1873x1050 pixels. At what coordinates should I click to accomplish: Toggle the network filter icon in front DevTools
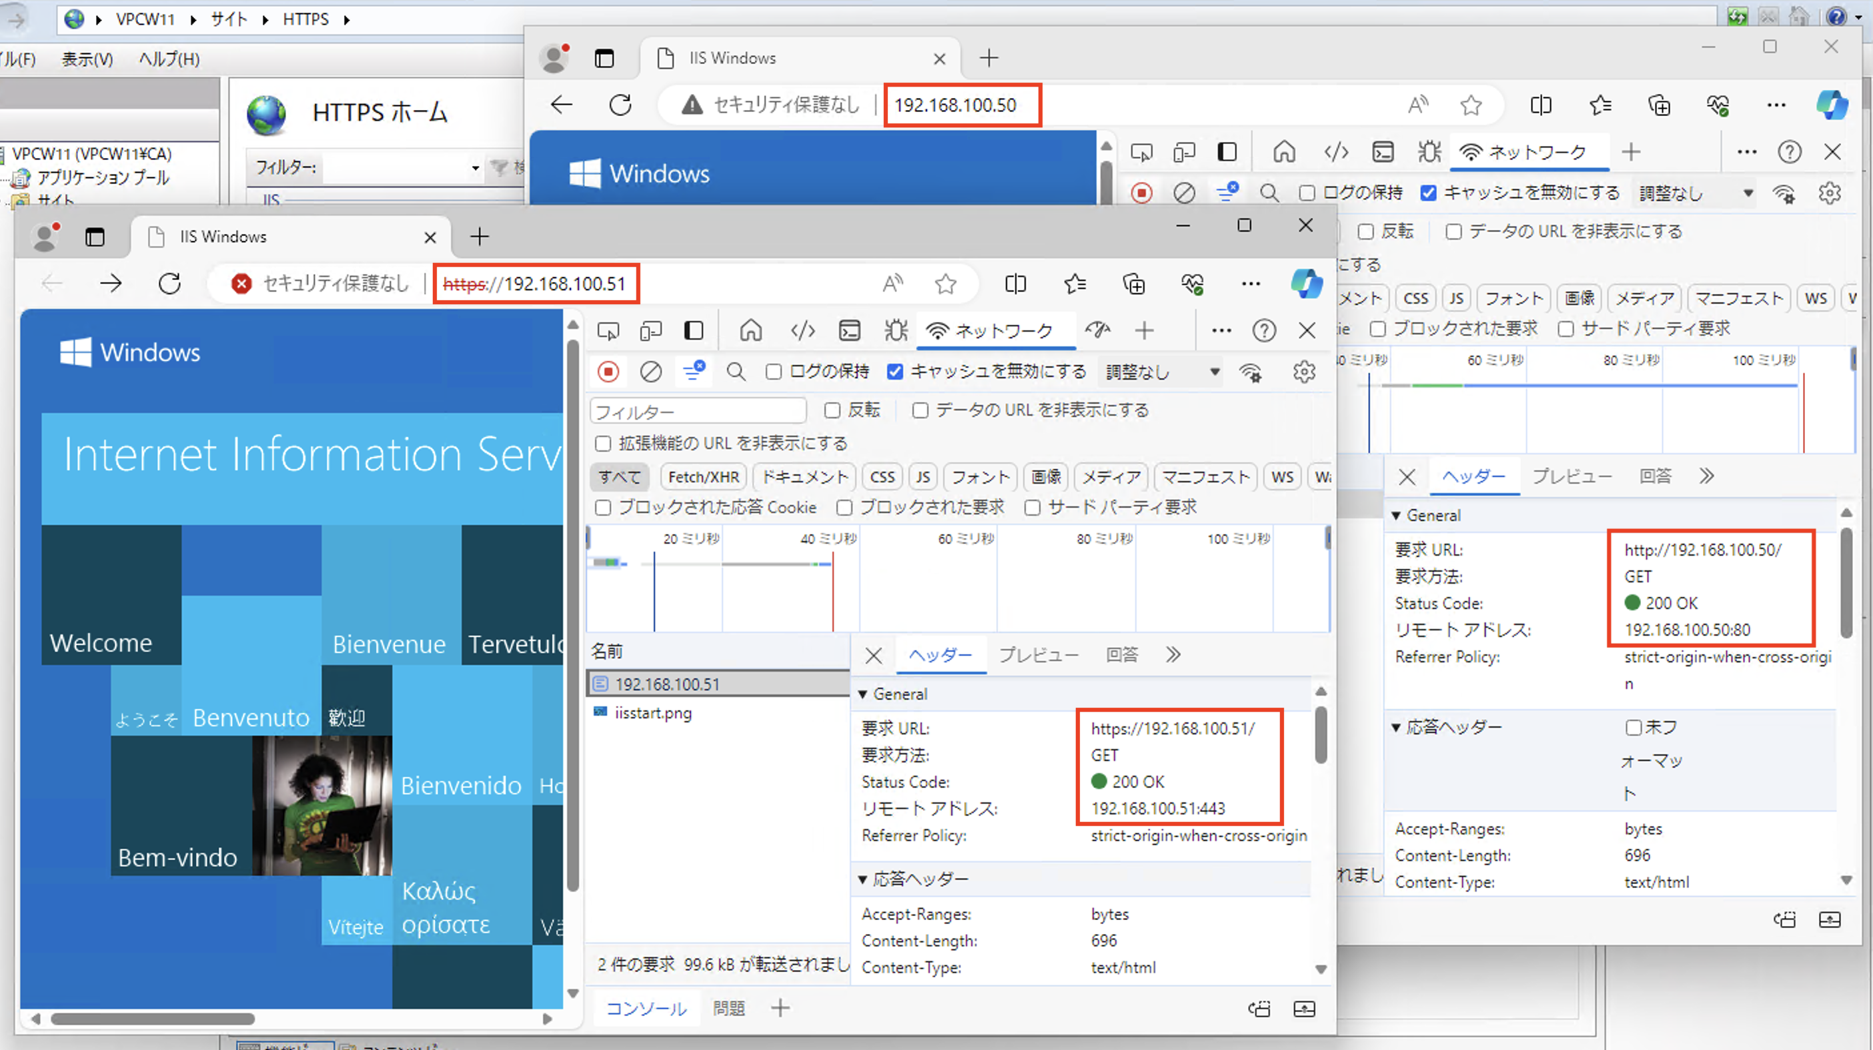694,370
